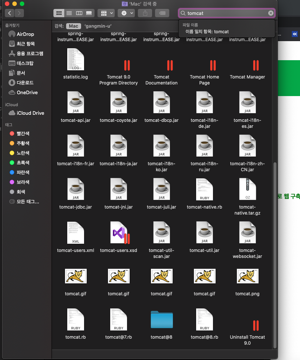Select tomcat@8.rb Ruby file
Image resolution: width=300 pixels, height=360 pixels.
204,319
